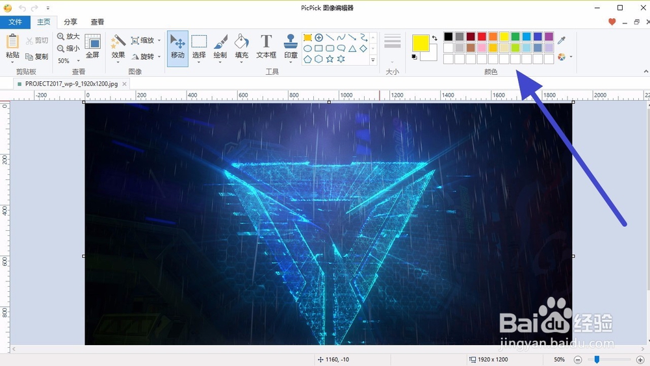
Task: Click the zoom slider handle
Action: [x=597, y=359]
